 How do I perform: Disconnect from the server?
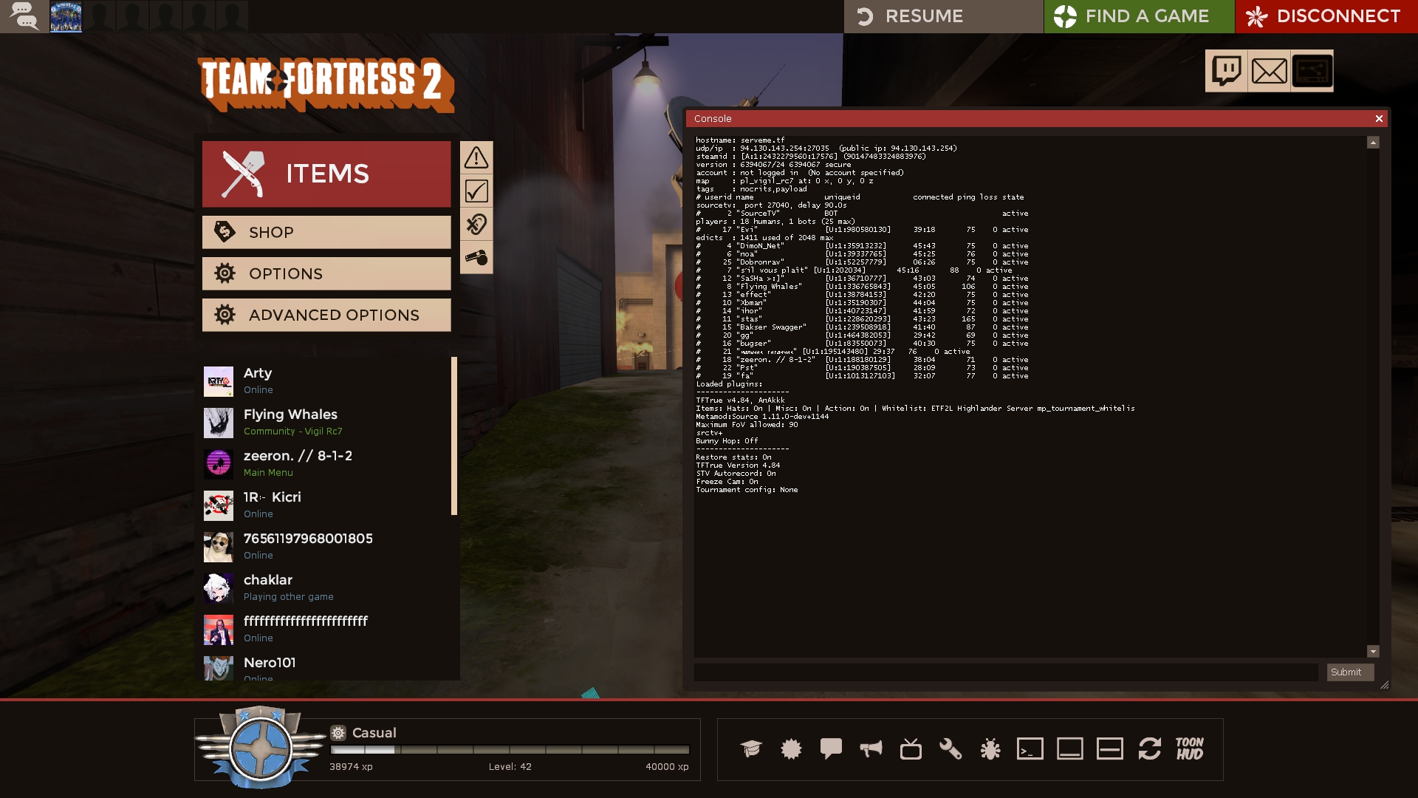point(1326,16)
